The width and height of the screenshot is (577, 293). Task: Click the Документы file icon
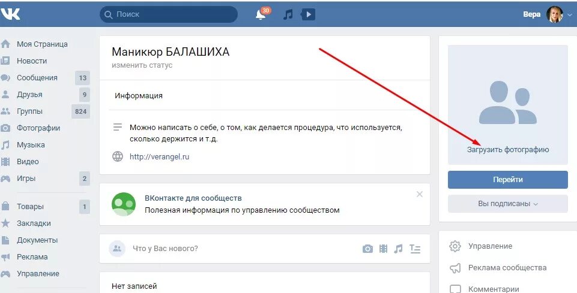click(x=5, y=240)
